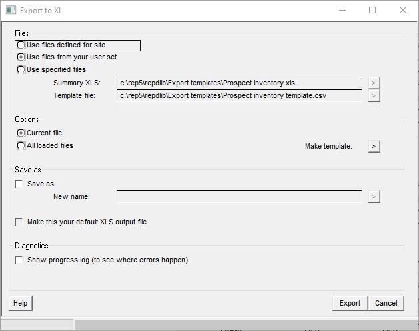Select 'Use files defined for site' option

(21, 45)
